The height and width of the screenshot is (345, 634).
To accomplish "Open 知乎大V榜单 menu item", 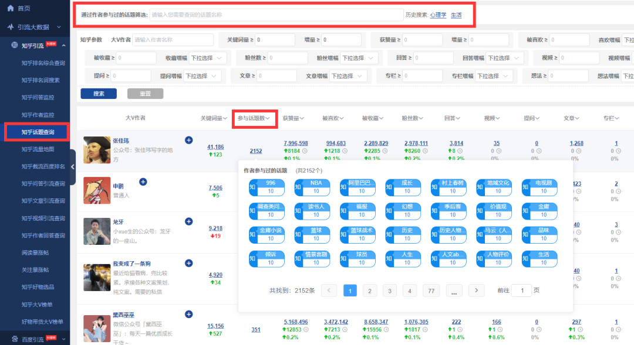I will click(x=37, y=304).
